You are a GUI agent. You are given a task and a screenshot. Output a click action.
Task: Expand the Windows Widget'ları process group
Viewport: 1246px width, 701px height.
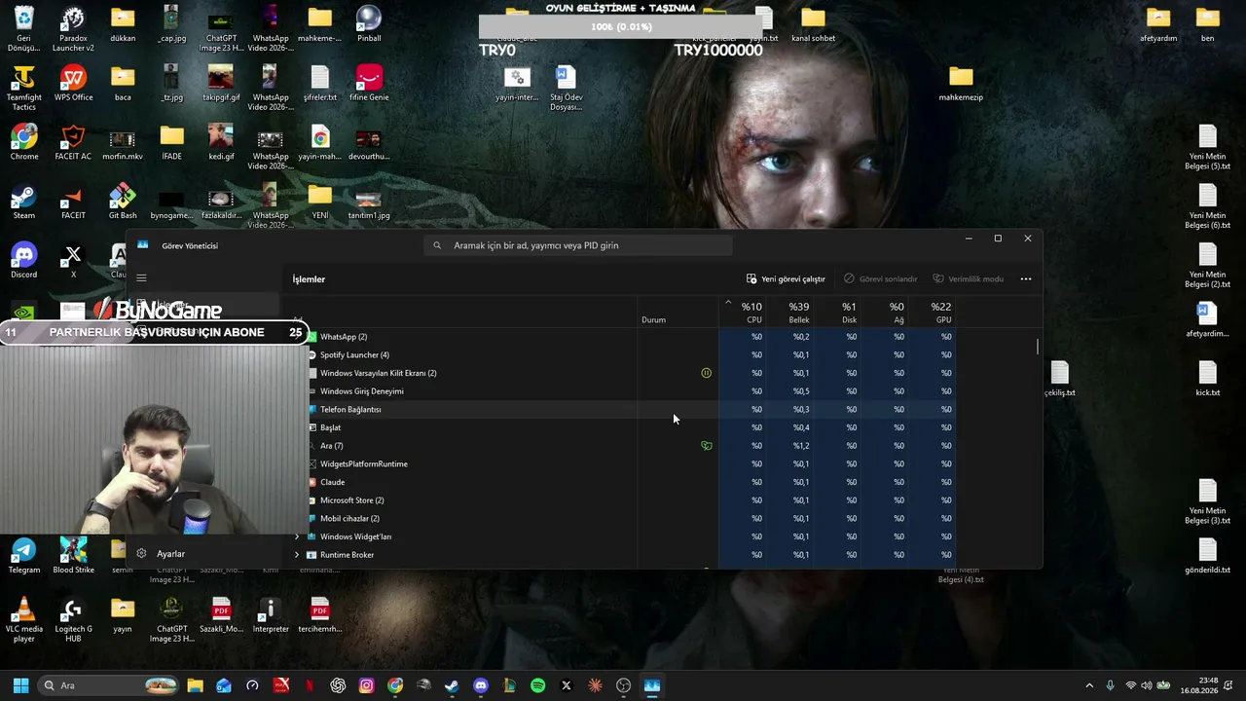point(297,536)
